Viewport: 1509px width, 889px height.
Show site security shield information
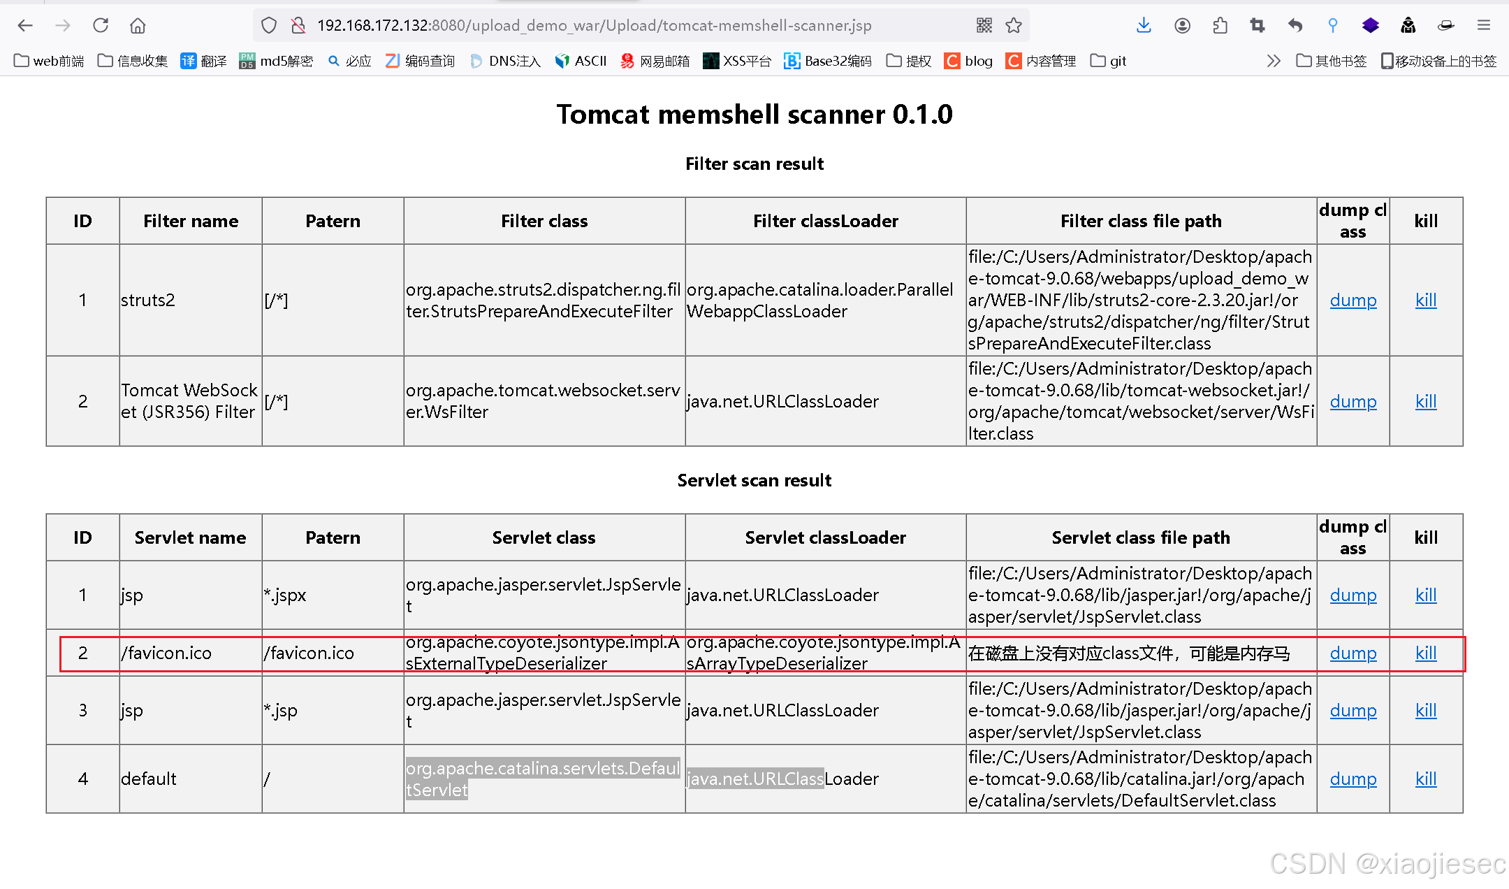pos(269,26)
